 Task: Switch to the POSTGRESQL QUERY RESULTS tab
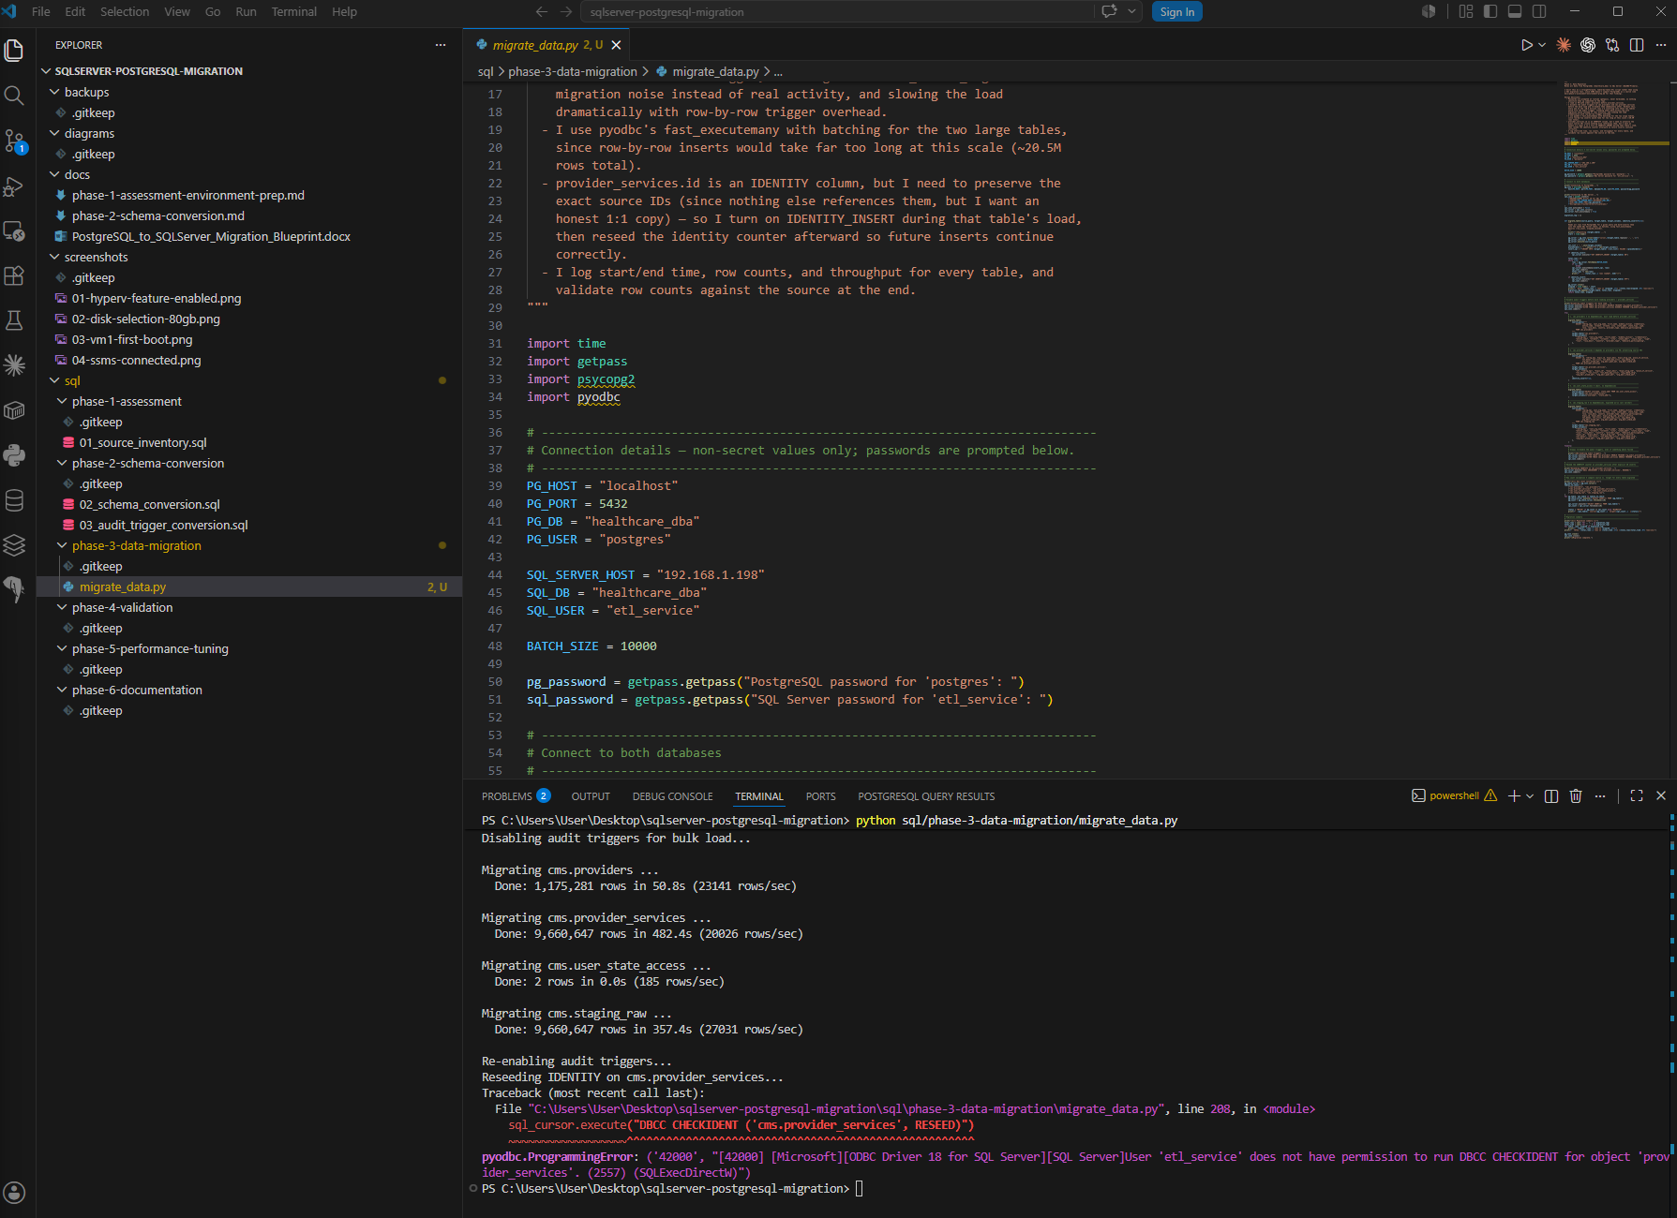(926, 796)
